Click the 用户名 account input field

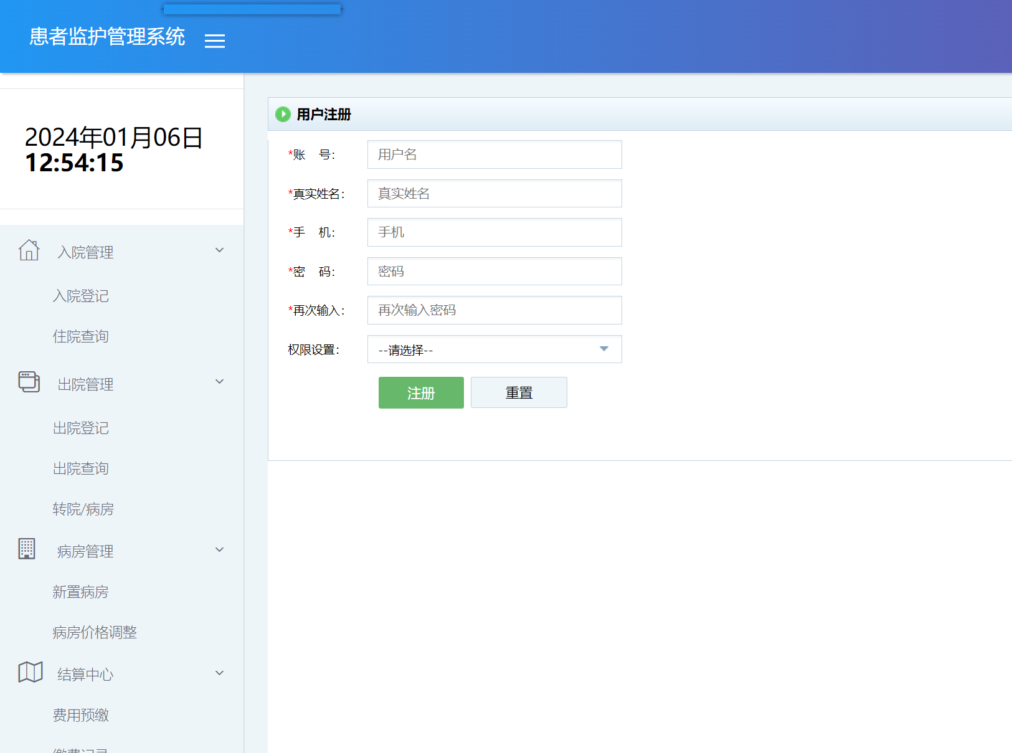(494, 154)
